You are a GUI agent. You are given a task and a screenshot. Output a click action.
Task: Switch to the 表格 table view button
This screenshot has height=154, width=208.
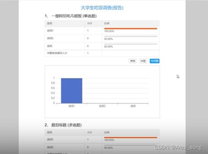[x=133, y=61]
